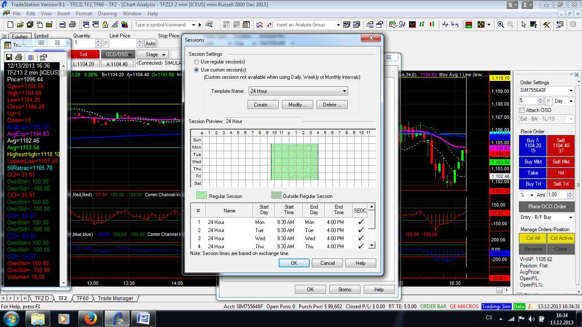
Task: Select 'Use custom session(s)' radio button
Action: tap(196, 70)
